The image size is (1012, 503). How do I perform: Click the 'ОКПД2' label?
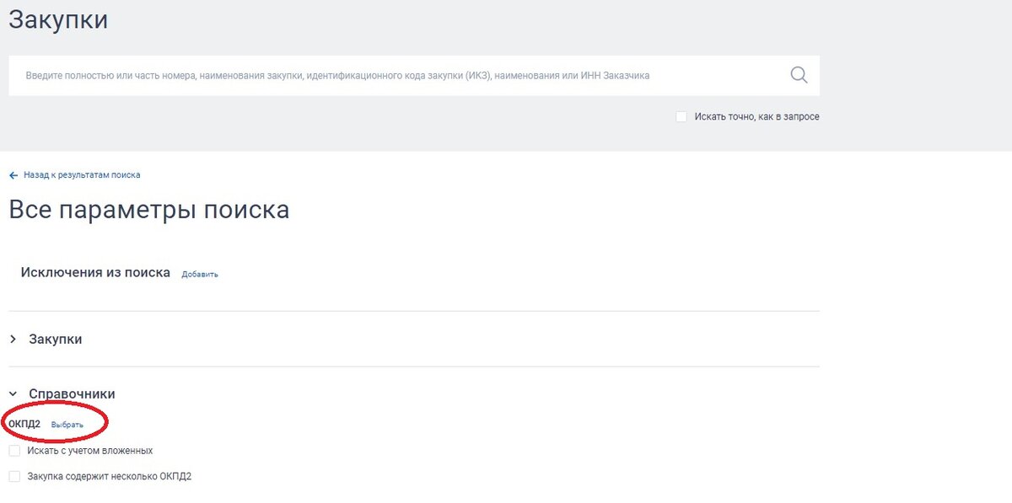[x=24, y=424]
